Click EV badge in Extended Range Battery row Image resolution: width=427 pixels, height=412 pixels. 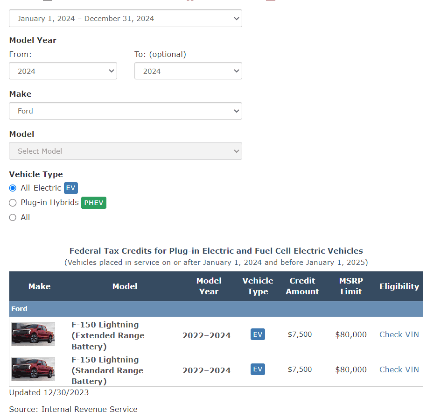point(258,334)
